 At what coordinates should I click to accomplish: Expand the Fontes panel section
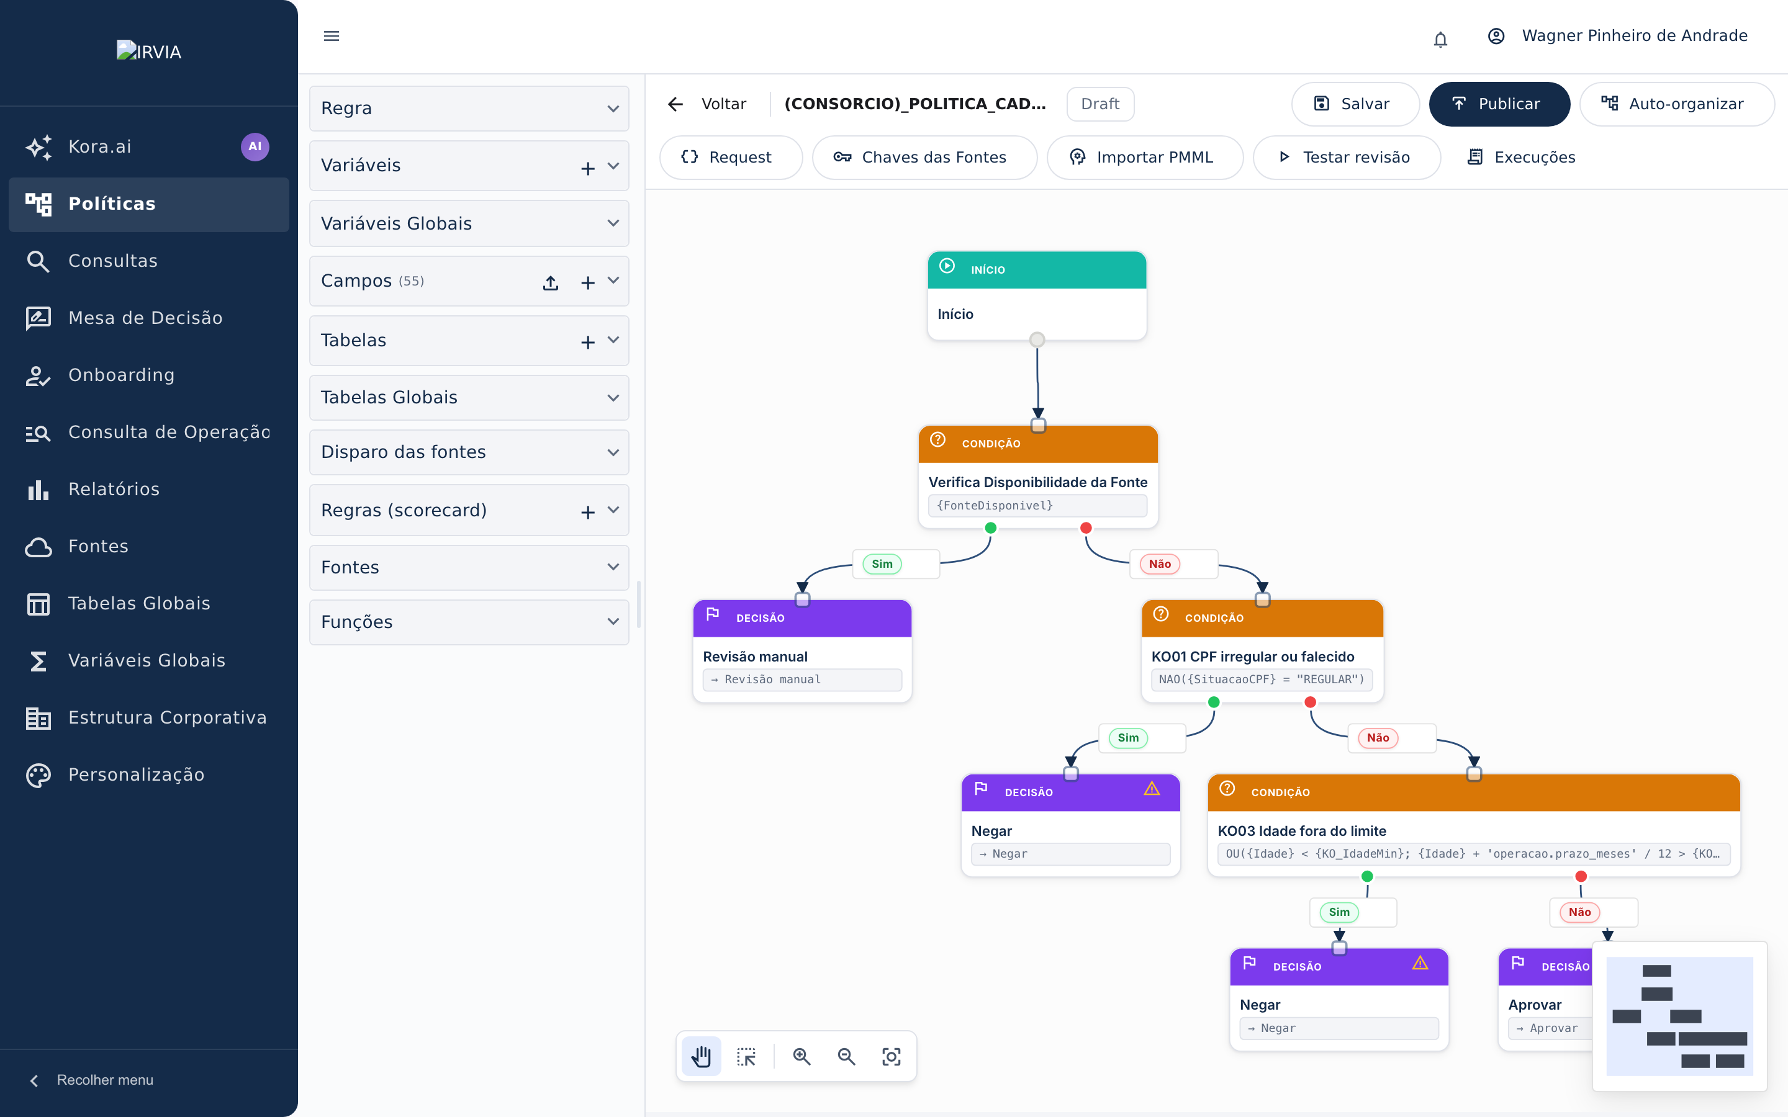[469, 567]
